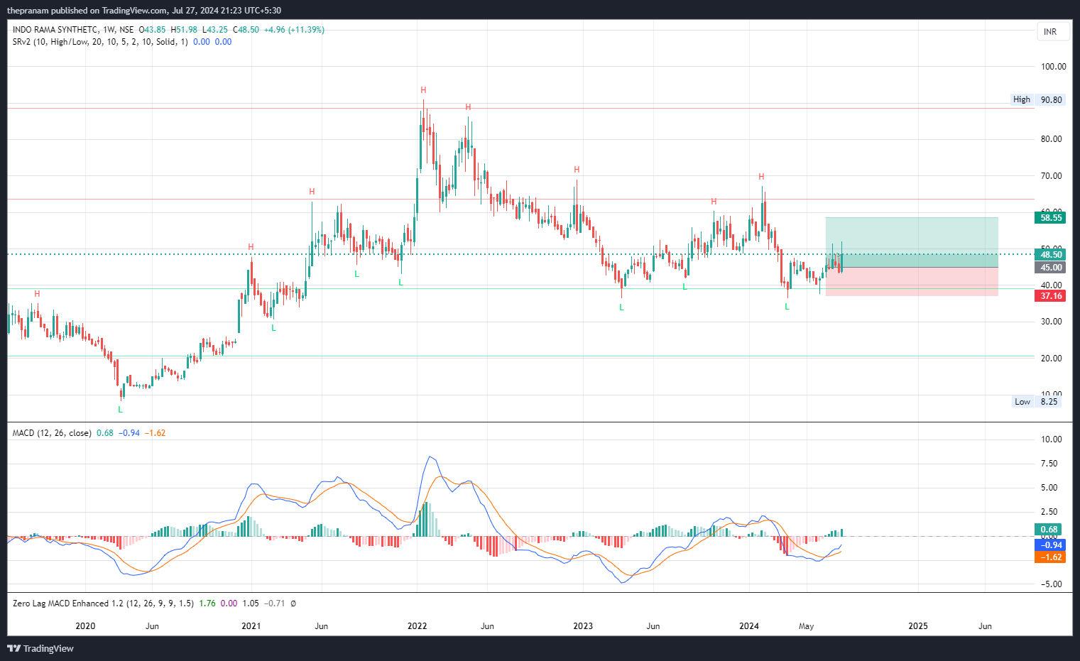The height and width of the screenshot is (661, 1080).
Task: Click the Low 8.25 price label
Action: click(1037, 402)
